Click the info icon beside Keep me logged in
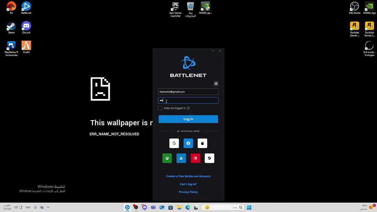 coord(188,108)
